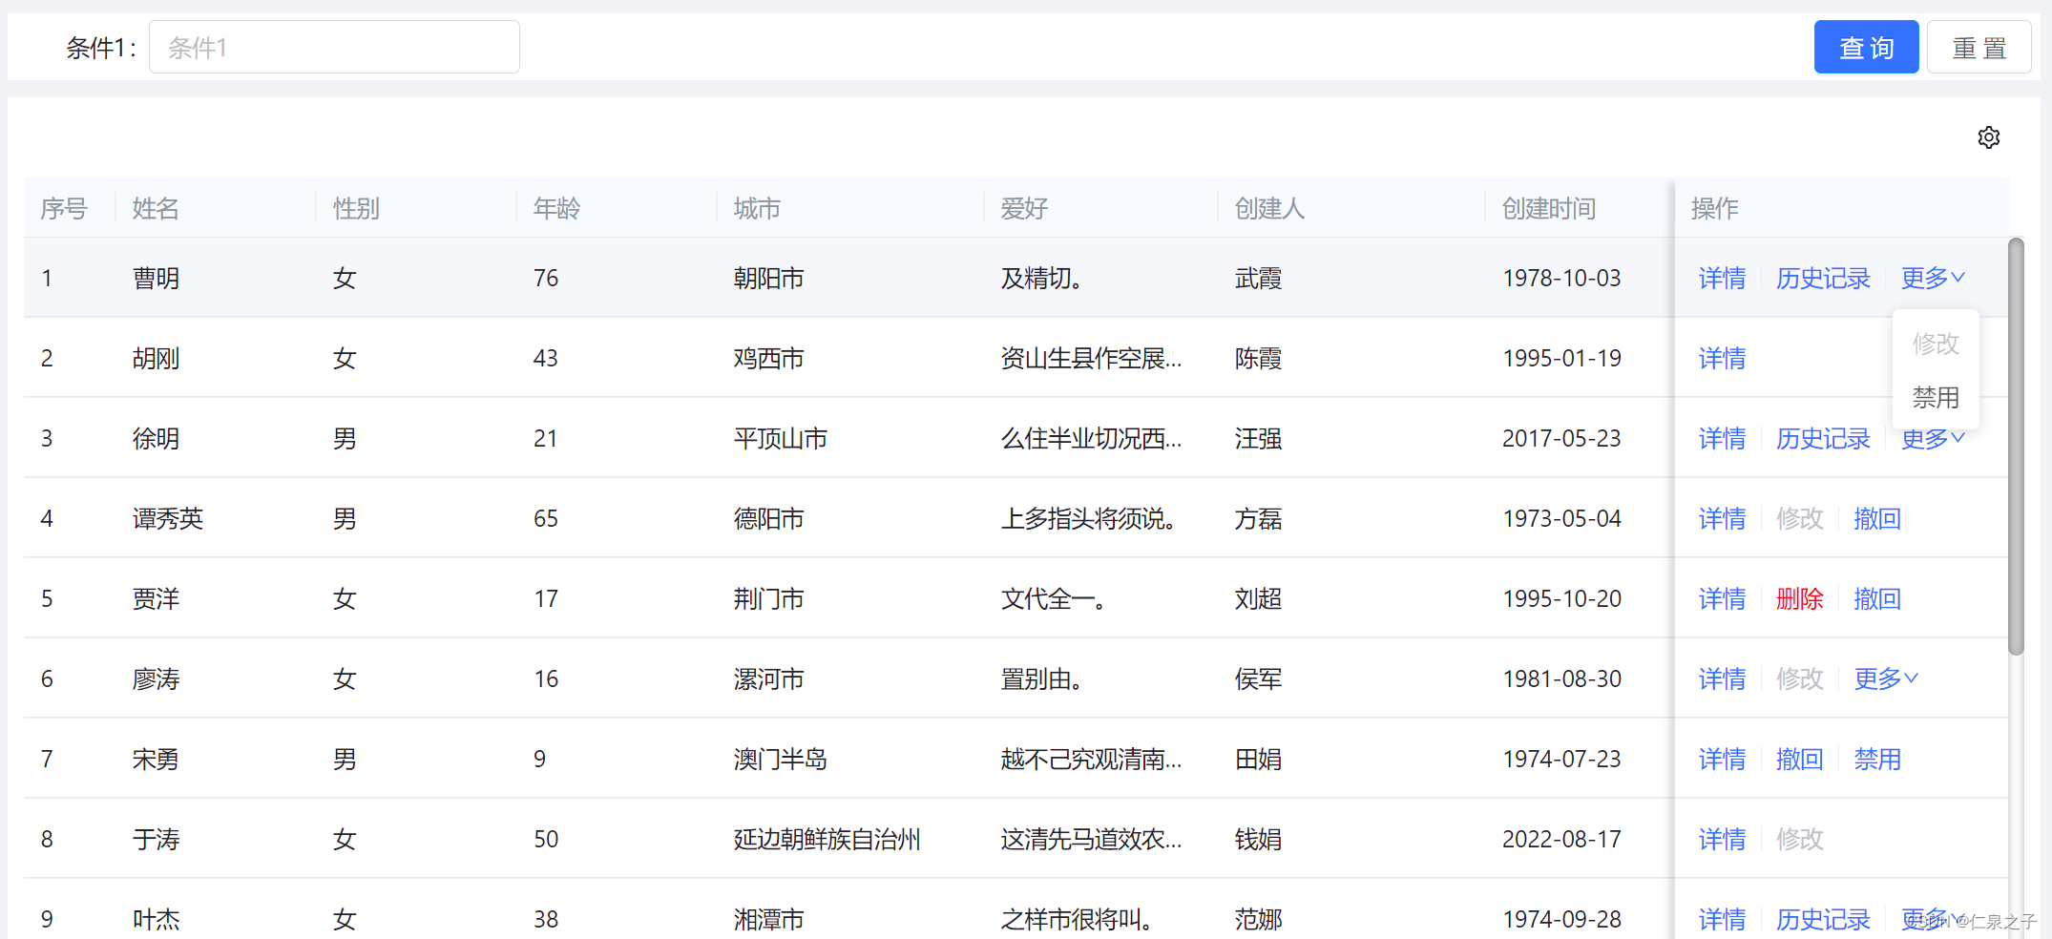This screenshot has height=939, width=2052.
Task: Click date cell 2017-05-23
Action: 1561,438
